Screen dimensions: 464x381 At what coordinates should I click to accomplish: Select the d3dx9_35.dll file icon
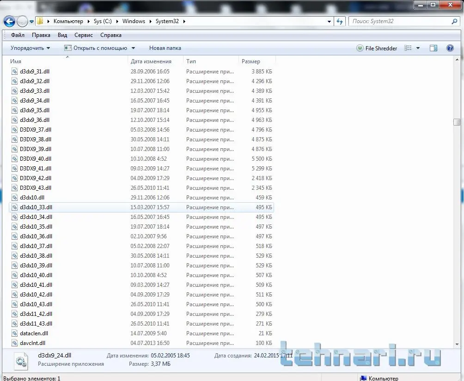point(14,110)
